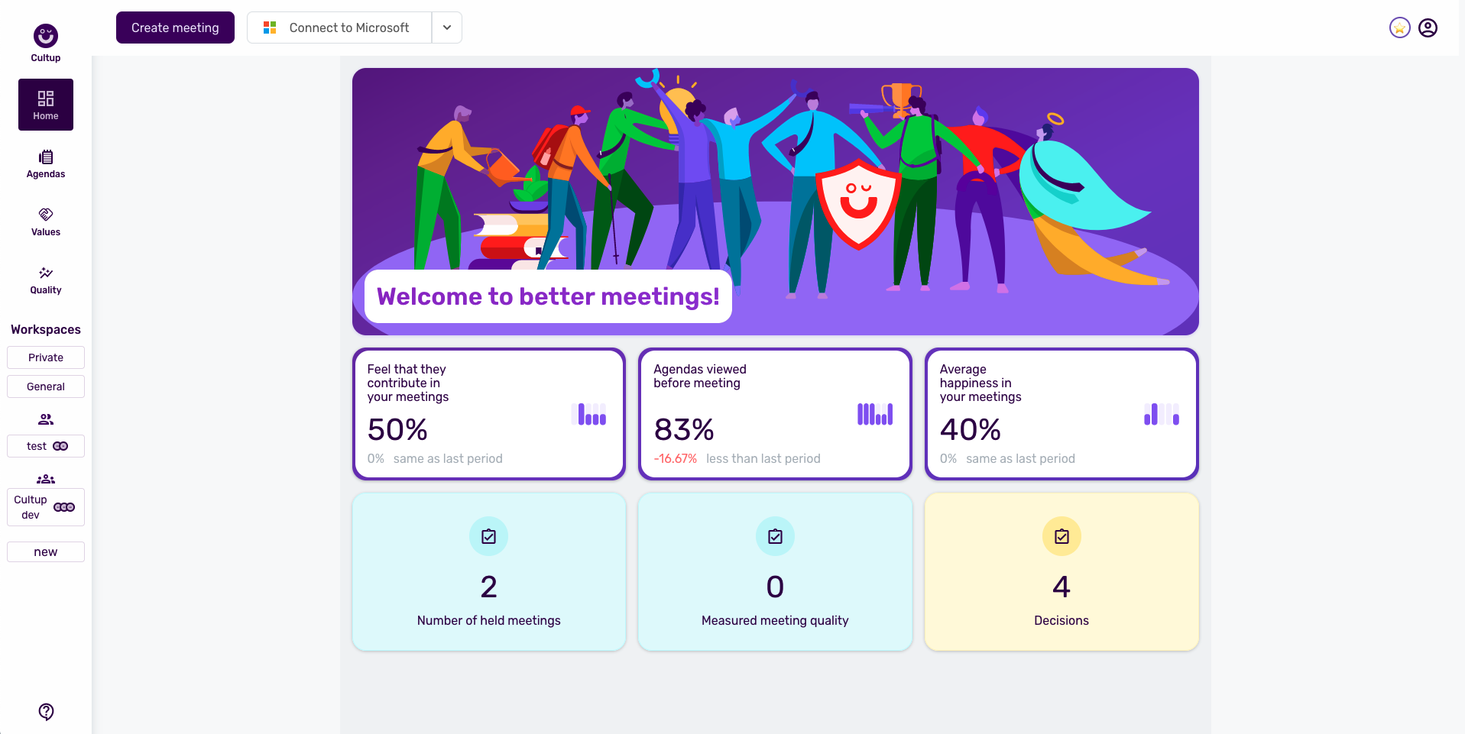1465x734 pixels.
Task: Click the Microsoft logo in the connect button
Action: tap(269, 27)
